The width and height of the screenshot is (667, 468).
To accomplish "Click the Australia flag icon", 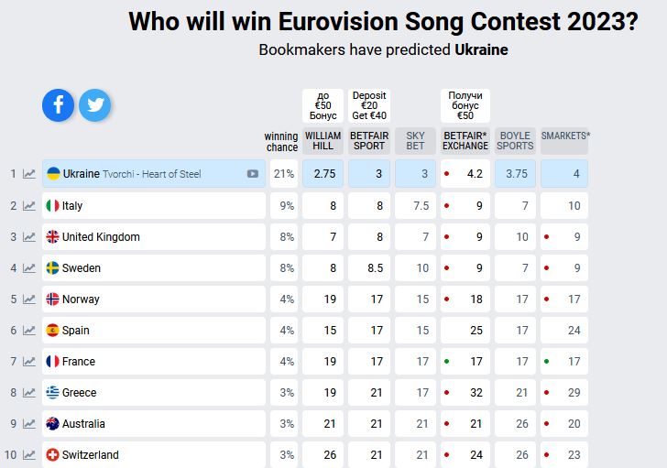I will [x=53, y=424].
